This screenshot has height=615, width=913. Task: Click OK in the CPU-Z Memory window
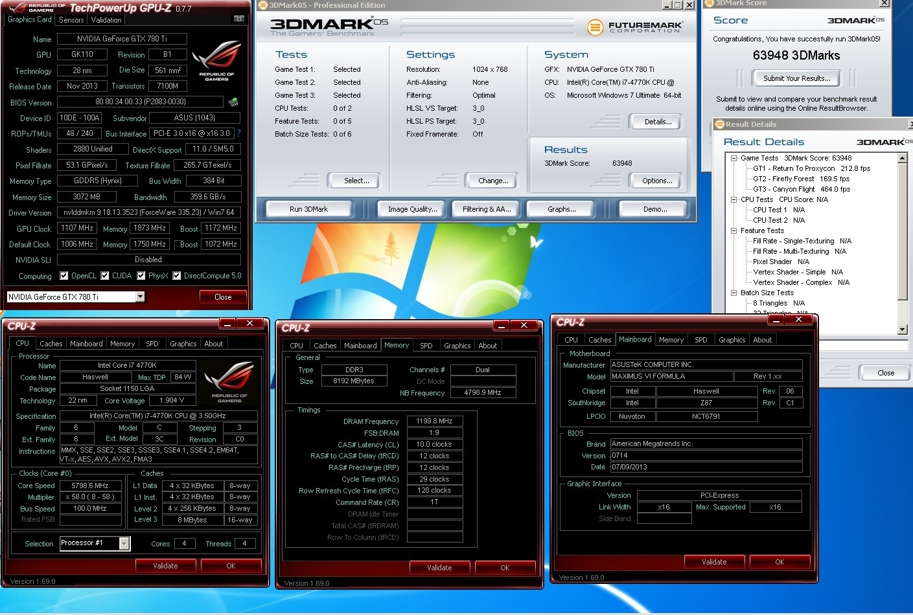(505, 568)
